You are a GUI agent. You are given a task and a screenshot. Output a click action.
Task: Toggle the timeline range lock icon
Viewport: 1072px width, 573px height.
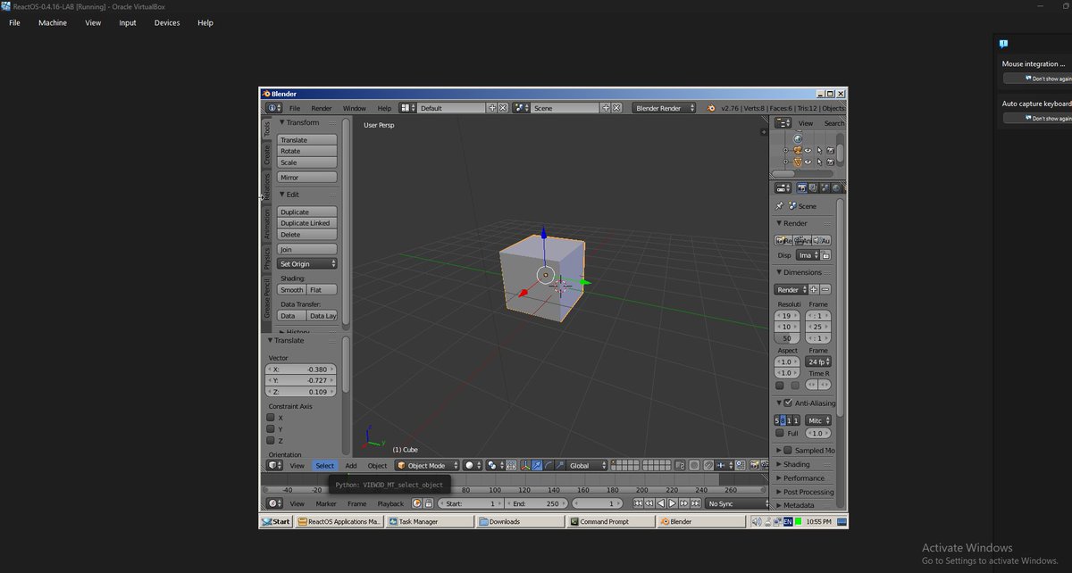[429, 503]
